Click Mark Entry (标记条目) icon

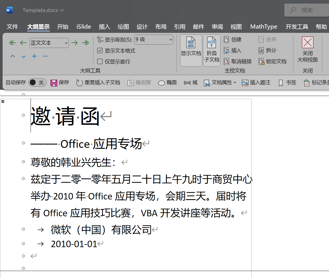tap(306, 83)
